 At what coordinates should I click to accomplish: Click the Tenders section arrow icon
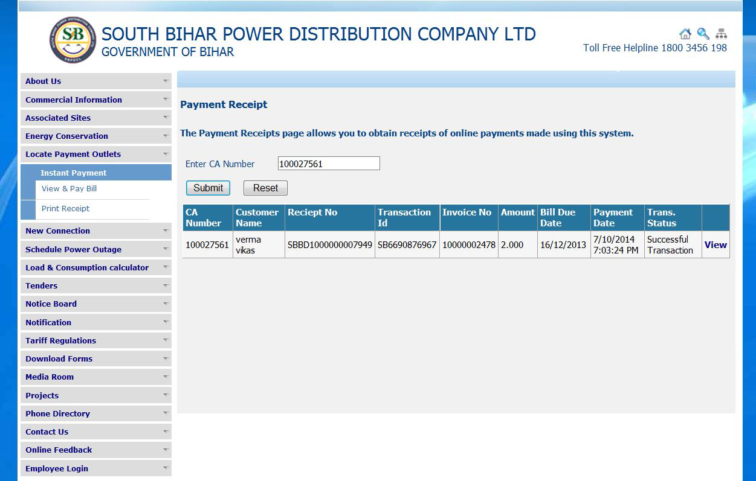[165, 285]
